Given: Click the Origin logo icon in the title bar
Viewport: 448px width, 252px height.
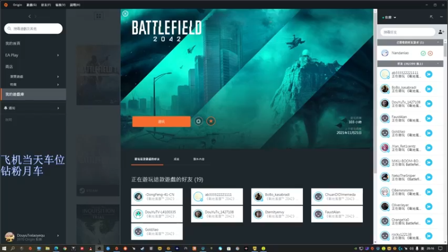Looking at the screenshot, I should click(x=6, y=5).
